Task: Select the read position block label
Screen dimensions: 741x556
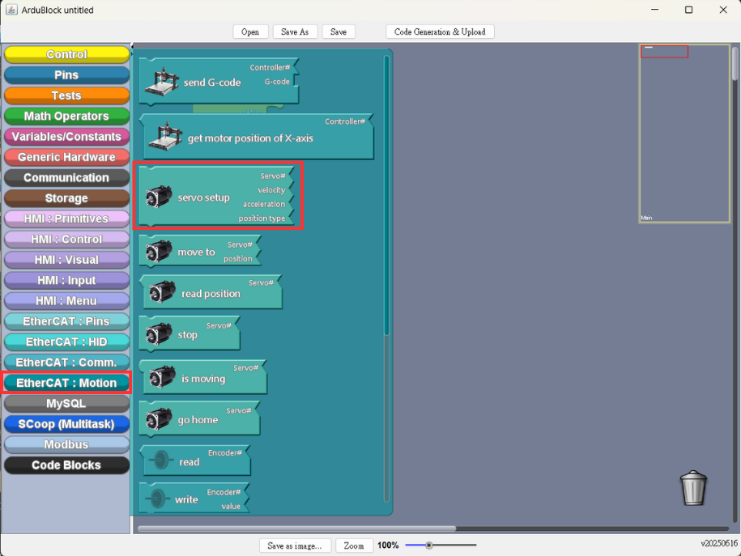Action: (x=211, y=293)
